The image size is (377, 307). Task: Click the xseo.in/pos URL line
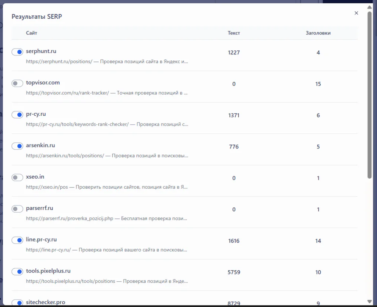click(x=107, y=187)
